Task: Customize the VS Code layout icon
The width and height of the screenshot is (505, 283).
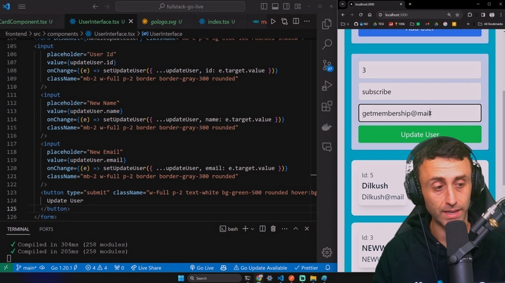Action: [297, 6]
